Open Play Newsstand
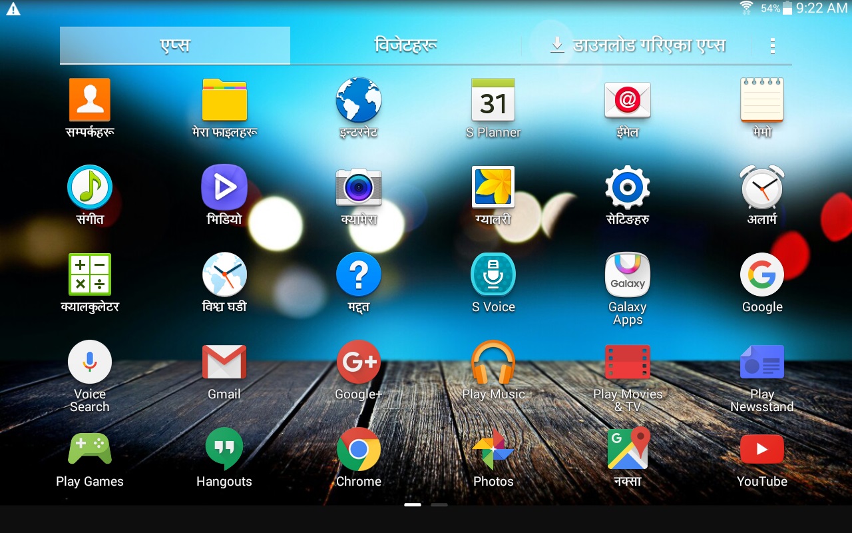 coord(761,362)
